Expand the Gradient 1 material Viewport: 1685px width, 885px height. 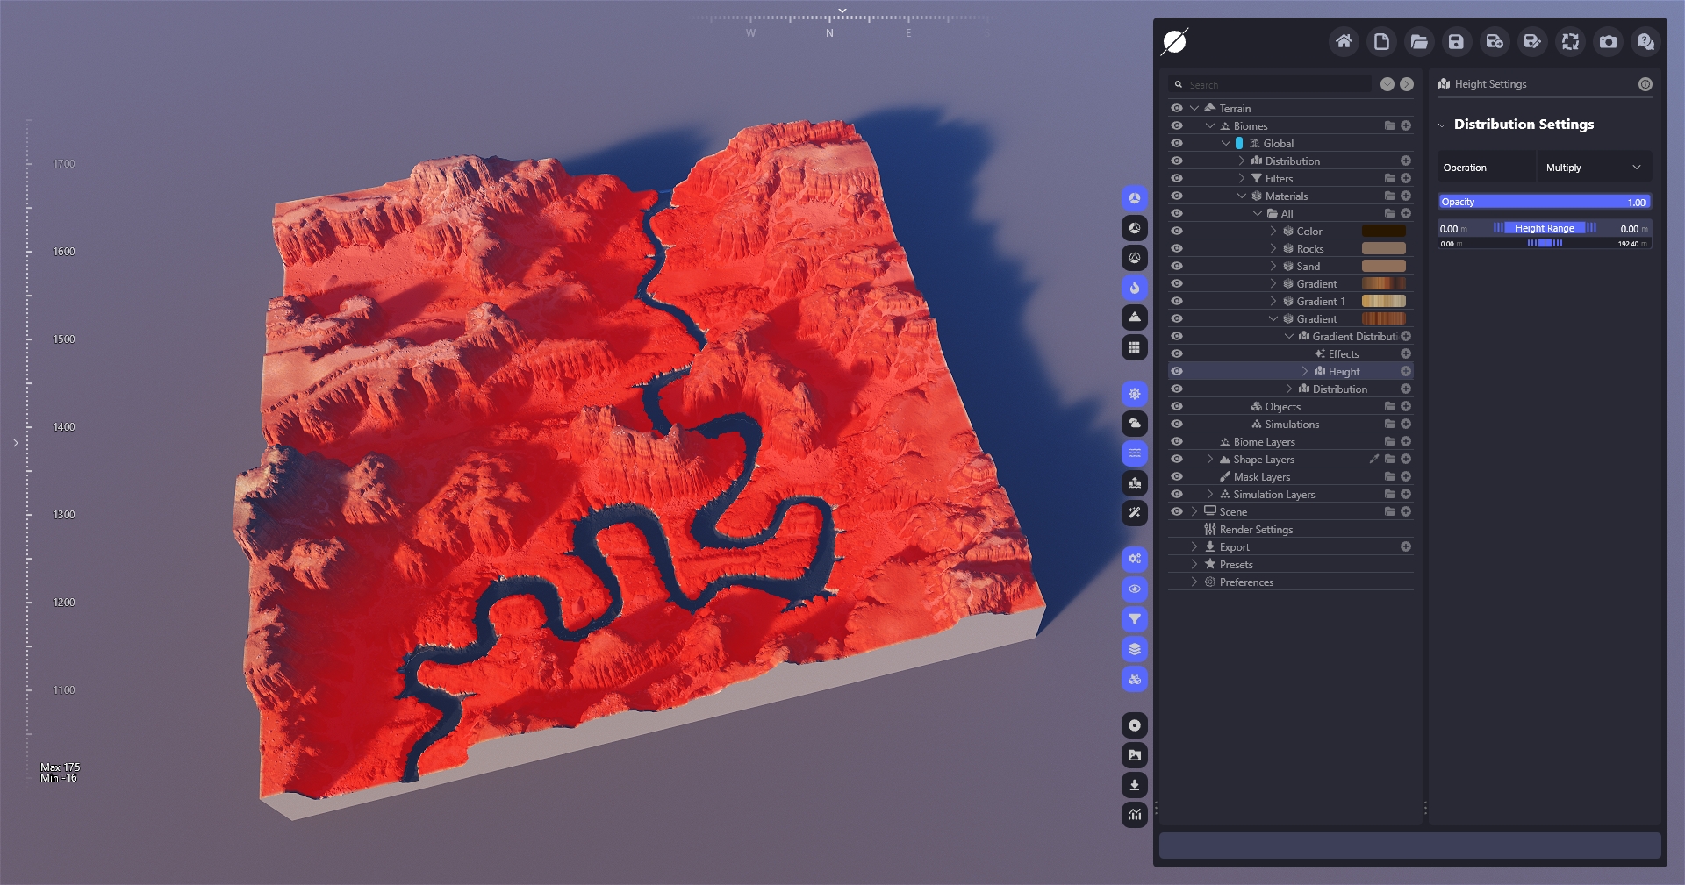[1273, 301]
